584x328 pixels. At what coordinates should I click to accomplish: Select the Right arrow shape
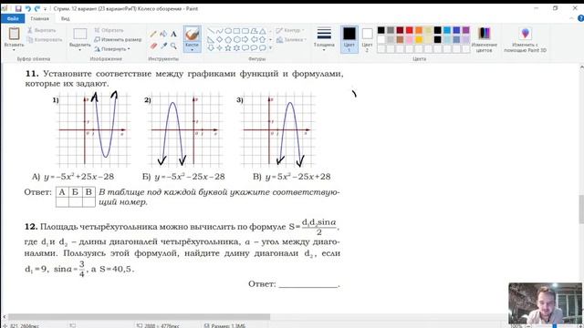click(245, 39)
